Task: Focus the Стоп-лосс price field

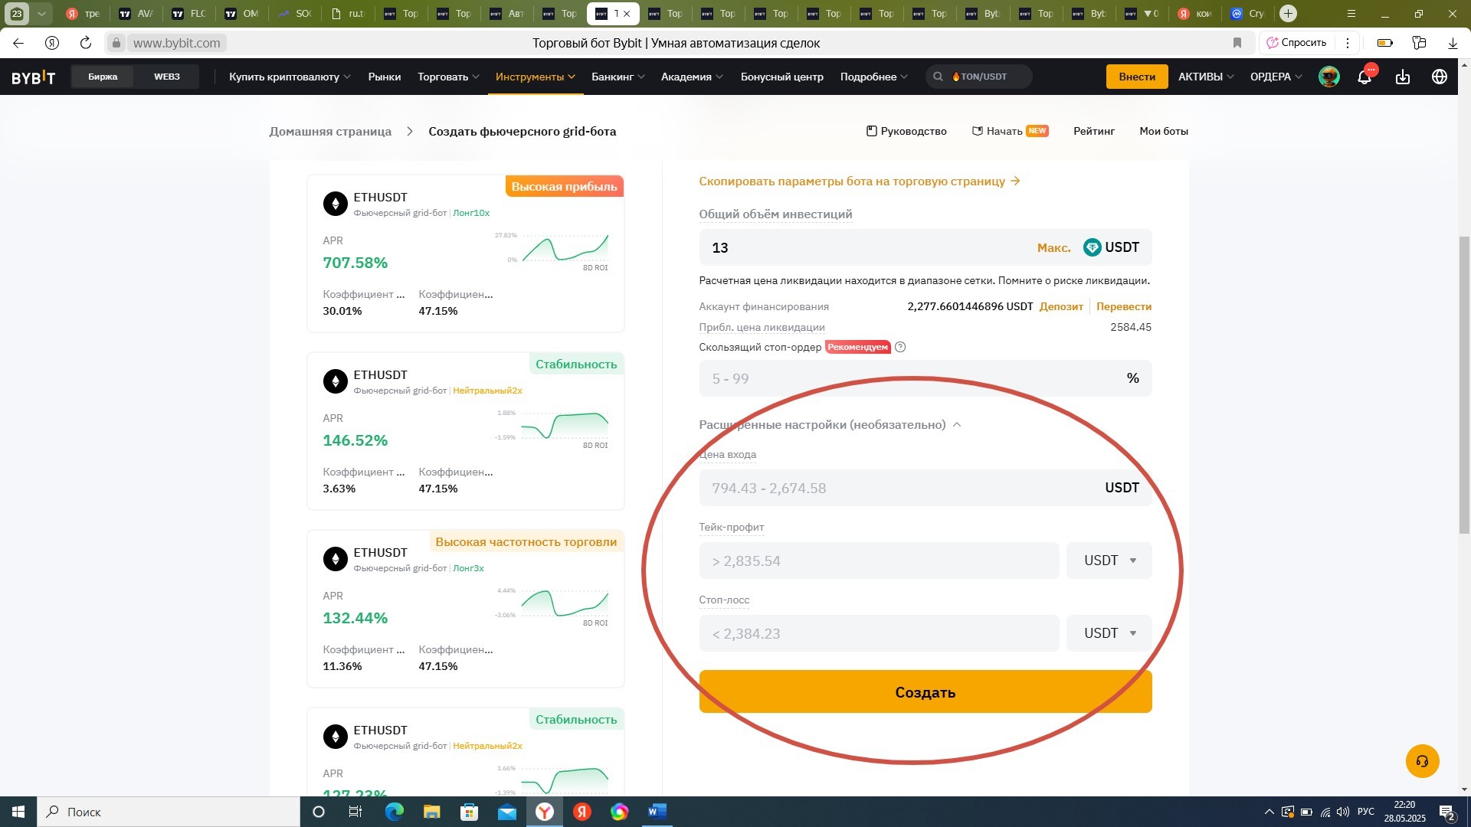Action: pos(879,633)
